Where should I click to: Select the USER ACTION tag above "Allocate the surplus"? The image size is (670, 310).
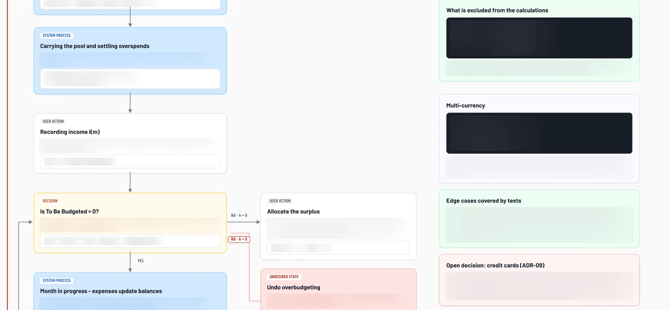[x=280, y=201]
